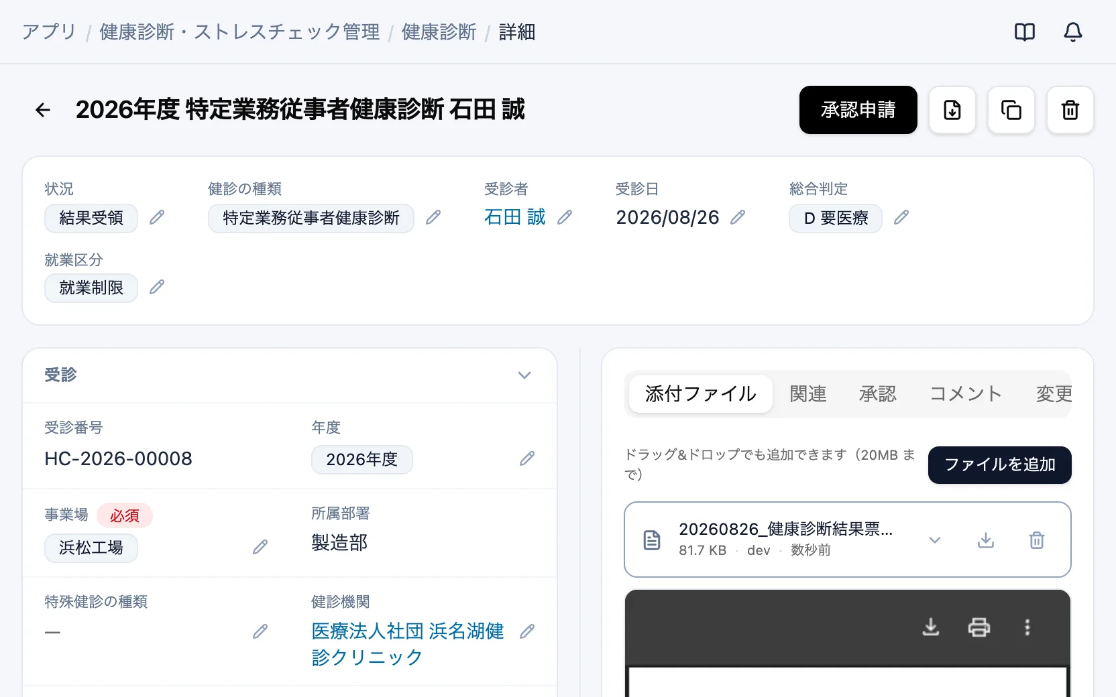1116x697 pixels.
Task: Select the 添付ファイル tab
Action: (701, 394)
